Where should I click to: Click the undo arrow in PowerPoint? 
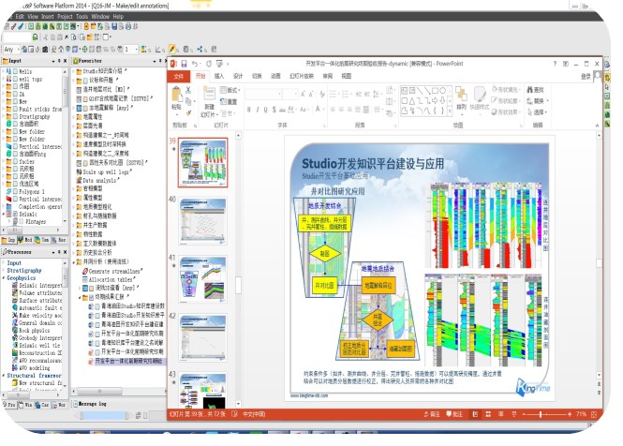(194, 64)
